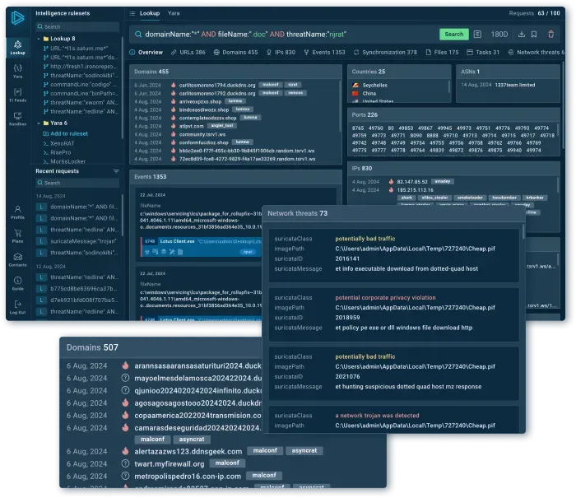Click the Plans cart icon

click(17, 235)
